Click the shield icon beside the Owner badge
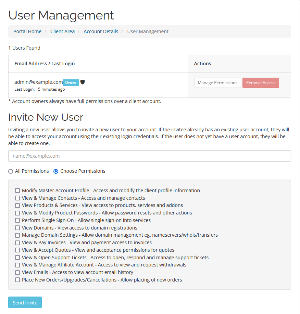The height and width of the screenshot is (314, 300). (x=83, y=82)
